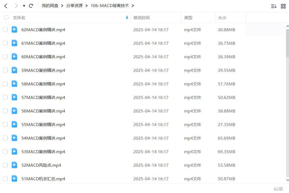Click video icon of 54MACD案例精讲.mp4
289x193 pixels.
click(x=14, y=138)
